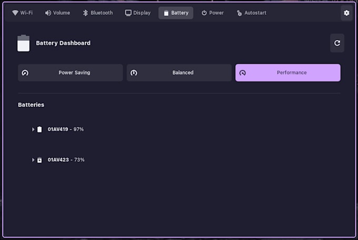Click the refresh battery dashboard icon
Image resolution: width=358 pixels, height=240 pixels.
[337, 43]
